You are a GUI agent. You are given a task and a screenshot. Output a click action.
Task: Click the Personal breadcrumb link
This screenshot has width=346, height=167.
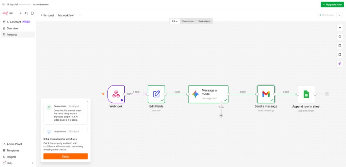(47, 16)
